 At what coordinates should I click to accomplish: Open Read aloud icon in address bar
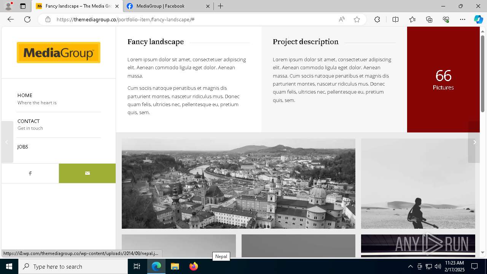point(342,19)
